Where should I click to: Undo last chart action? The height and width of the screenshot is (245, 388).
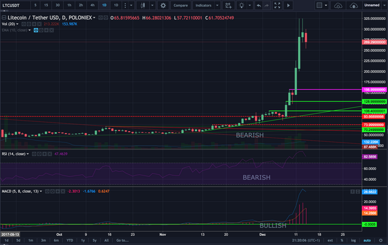[259, 5]
